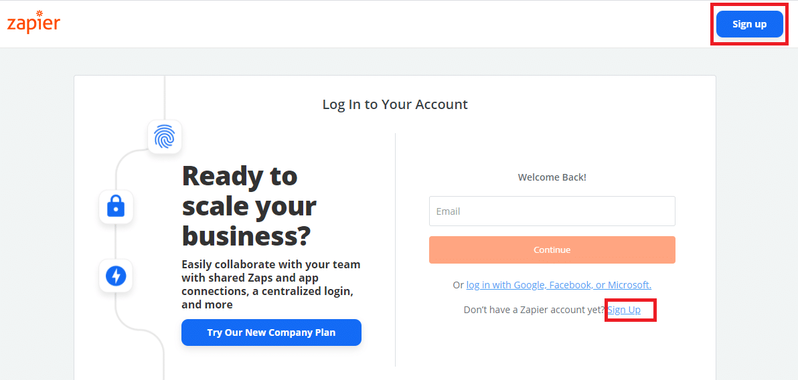Open Try Our New Company Plan
798x380 pixels.
pyautogui.click(x=271, y=332)
